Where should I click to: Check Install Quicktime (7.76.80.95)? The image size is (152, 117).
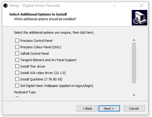tap(17, 79)
